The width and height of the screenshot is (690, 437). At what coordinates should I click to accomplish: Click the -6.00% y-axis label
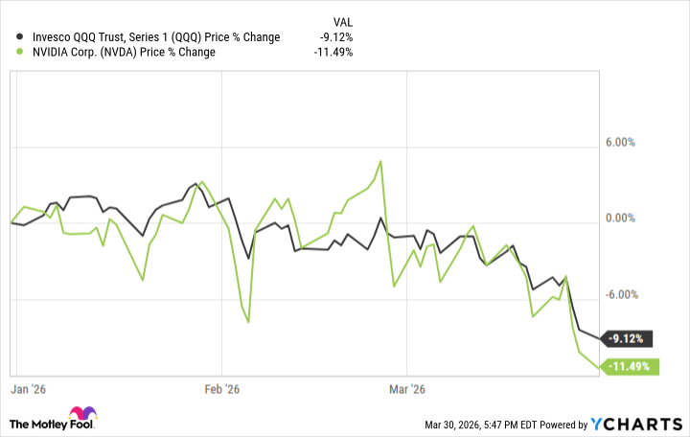(646, 295)
